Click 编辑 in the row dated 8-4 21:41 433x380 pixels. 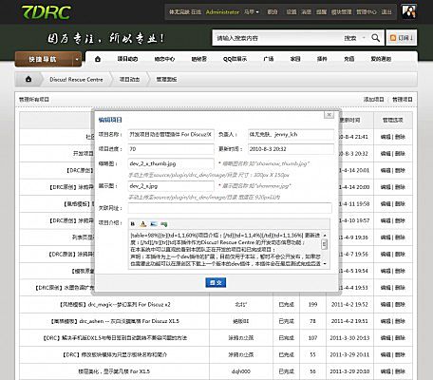pos(386,137)
